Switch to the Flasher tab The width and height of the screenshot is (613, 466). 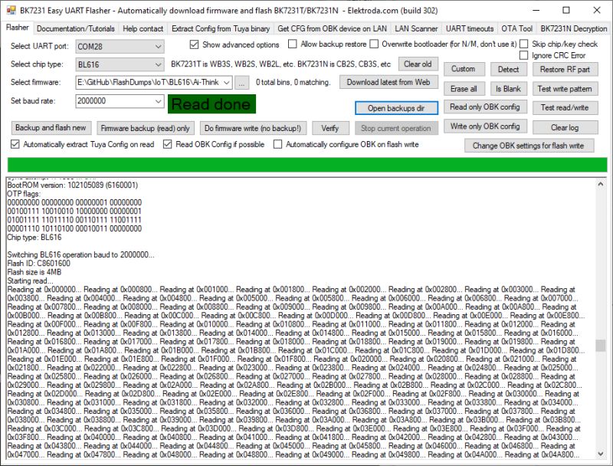tap(17, 28)
